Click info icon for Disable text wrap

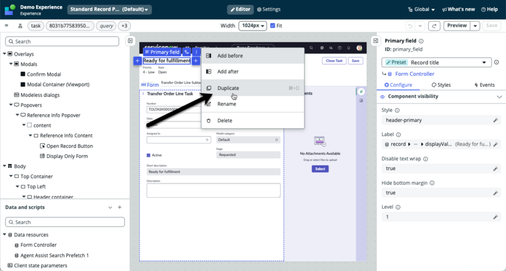[x=426, y=159]
